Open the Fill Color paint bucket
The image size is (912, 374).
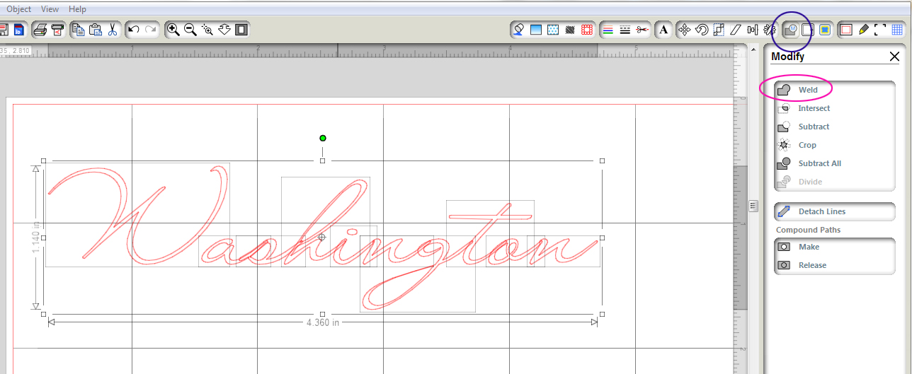[519, 30]
